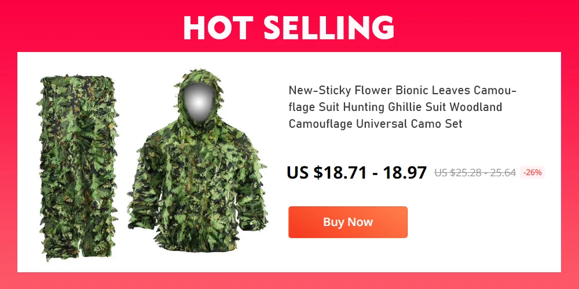Select the title line ending with Suit Woodland
This screenshot has width=579, height=289.
click(395, 107)
